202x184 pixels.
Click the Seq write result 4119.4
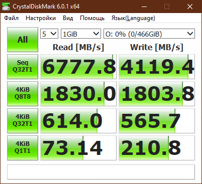tap(157, 67)
